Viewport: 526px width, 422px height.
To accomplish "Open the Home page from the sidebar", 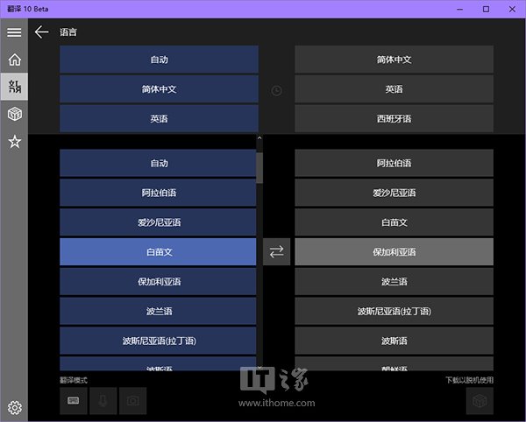I will (x=14, y=60).
